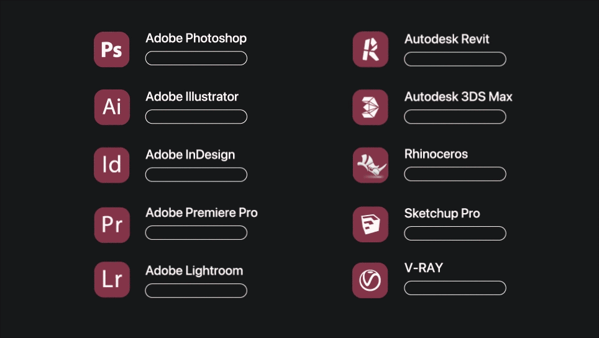Image resolution: width=599 pixels, height=338 pixels.
Task: Click the V-RAY text label
Action: [x=424, y=268]
